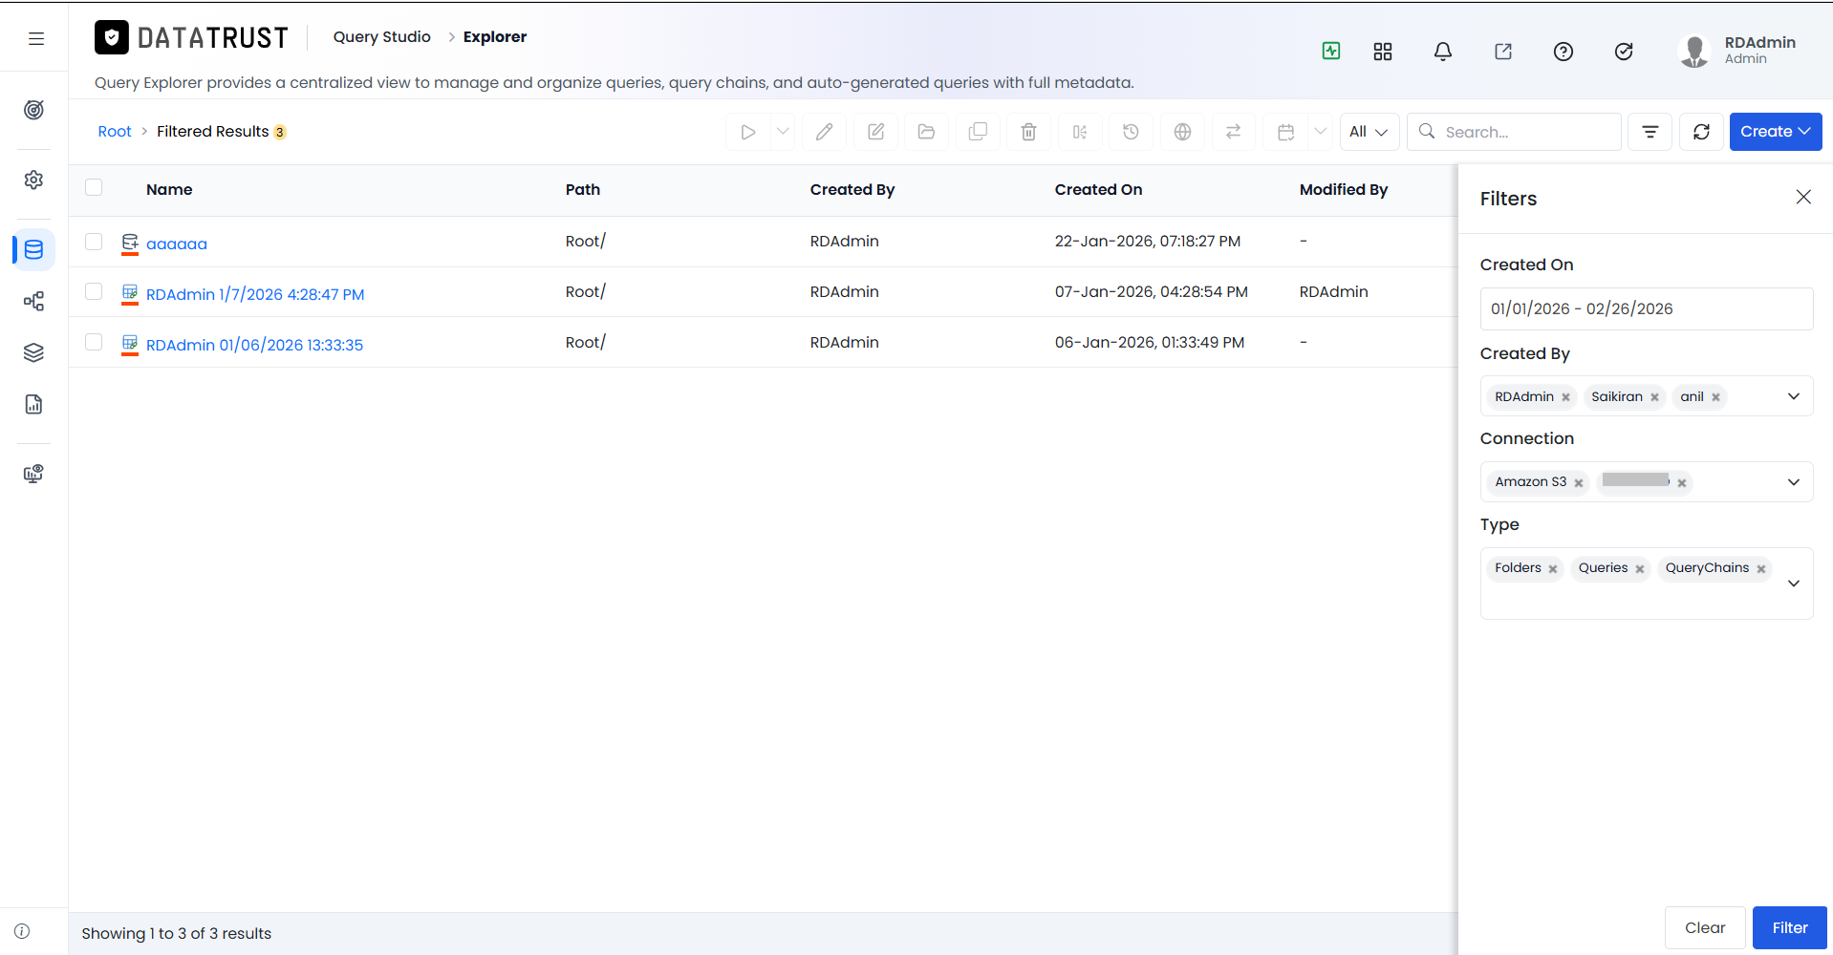Click the trash delete toolbar icon

point(1028,132)
